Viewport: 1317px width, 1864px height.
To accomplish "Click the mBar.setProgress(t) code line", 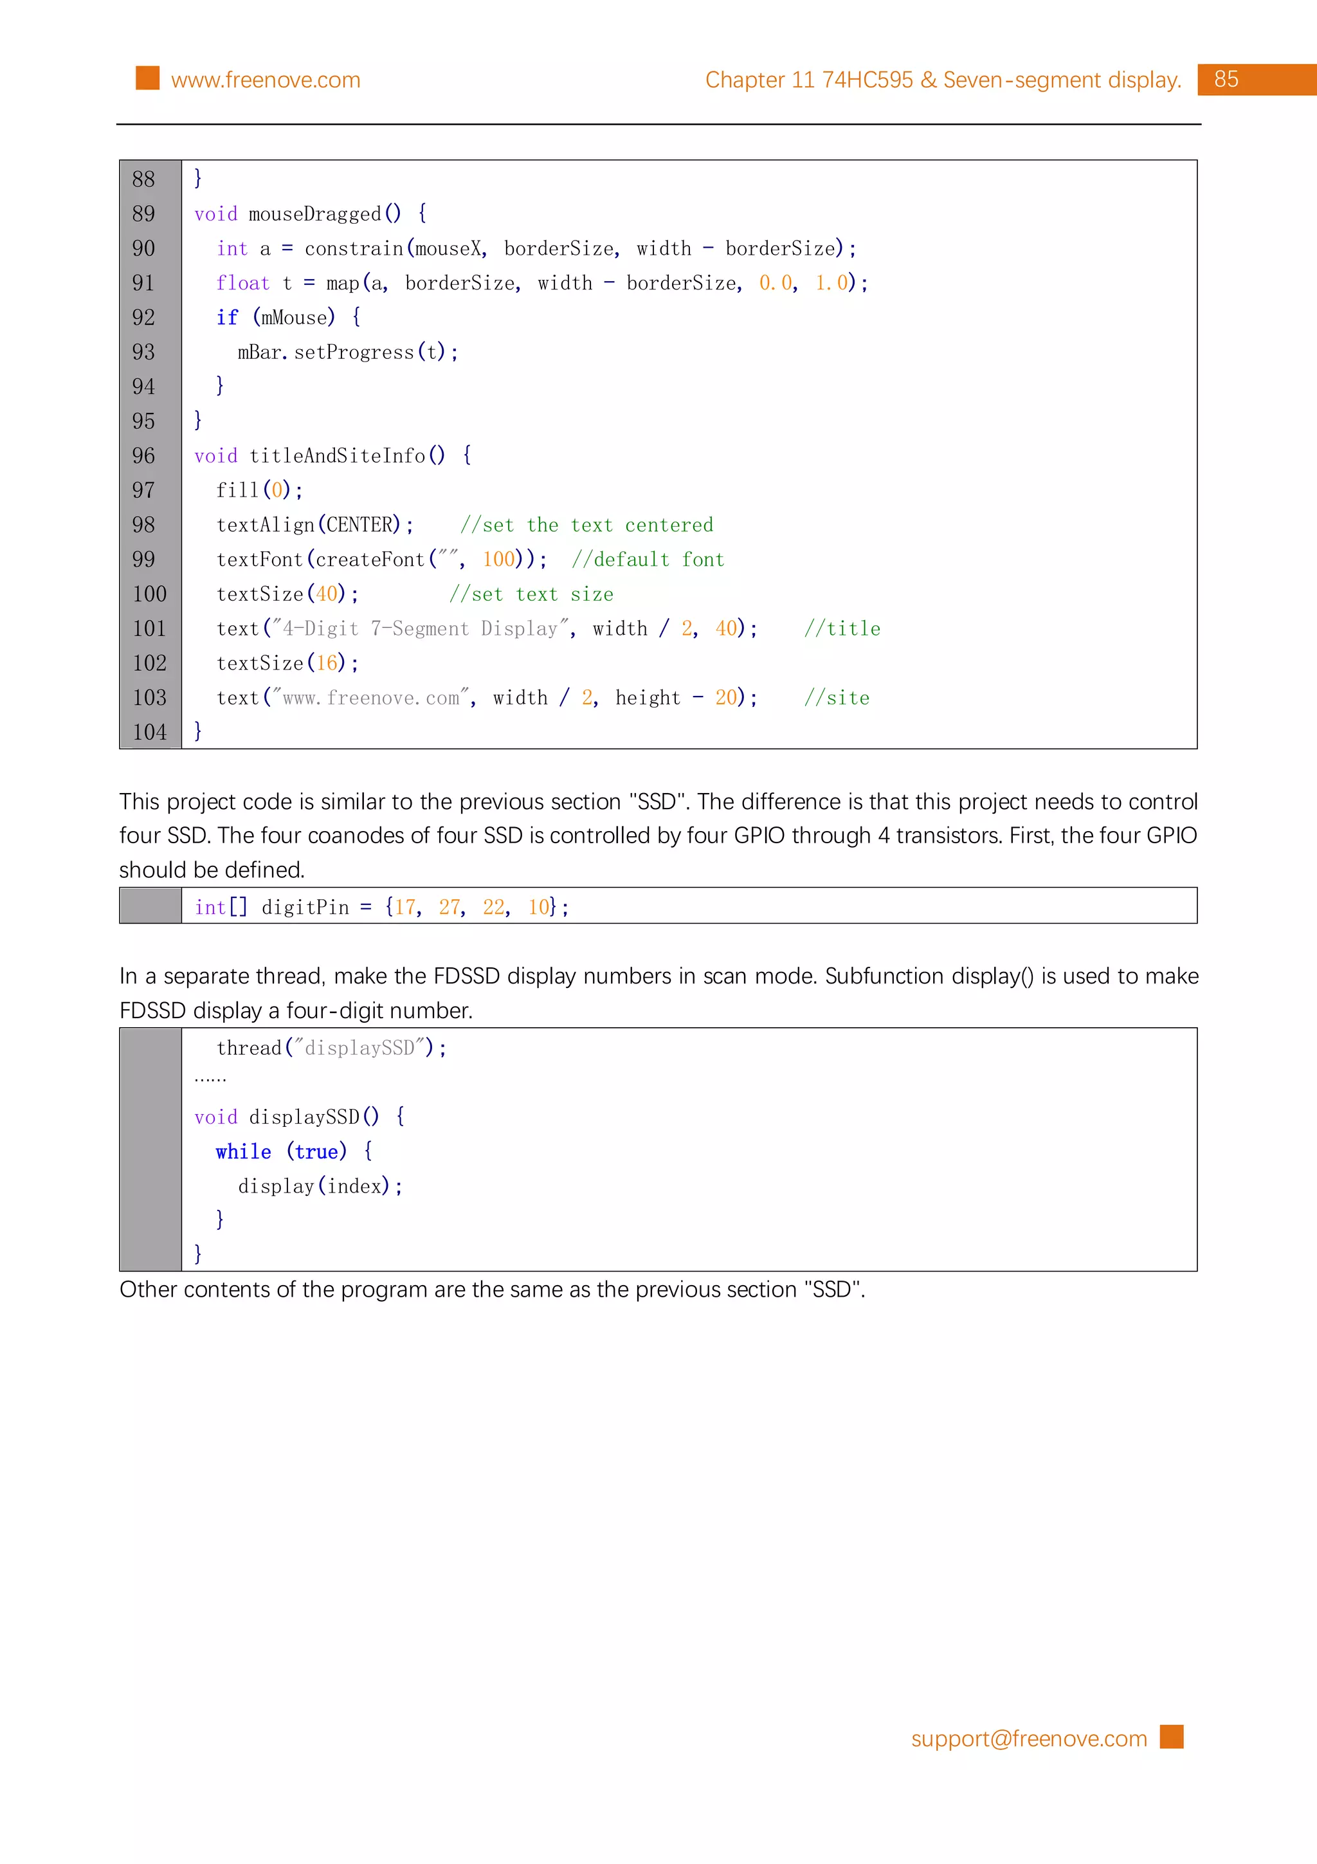I will point(347,352).
